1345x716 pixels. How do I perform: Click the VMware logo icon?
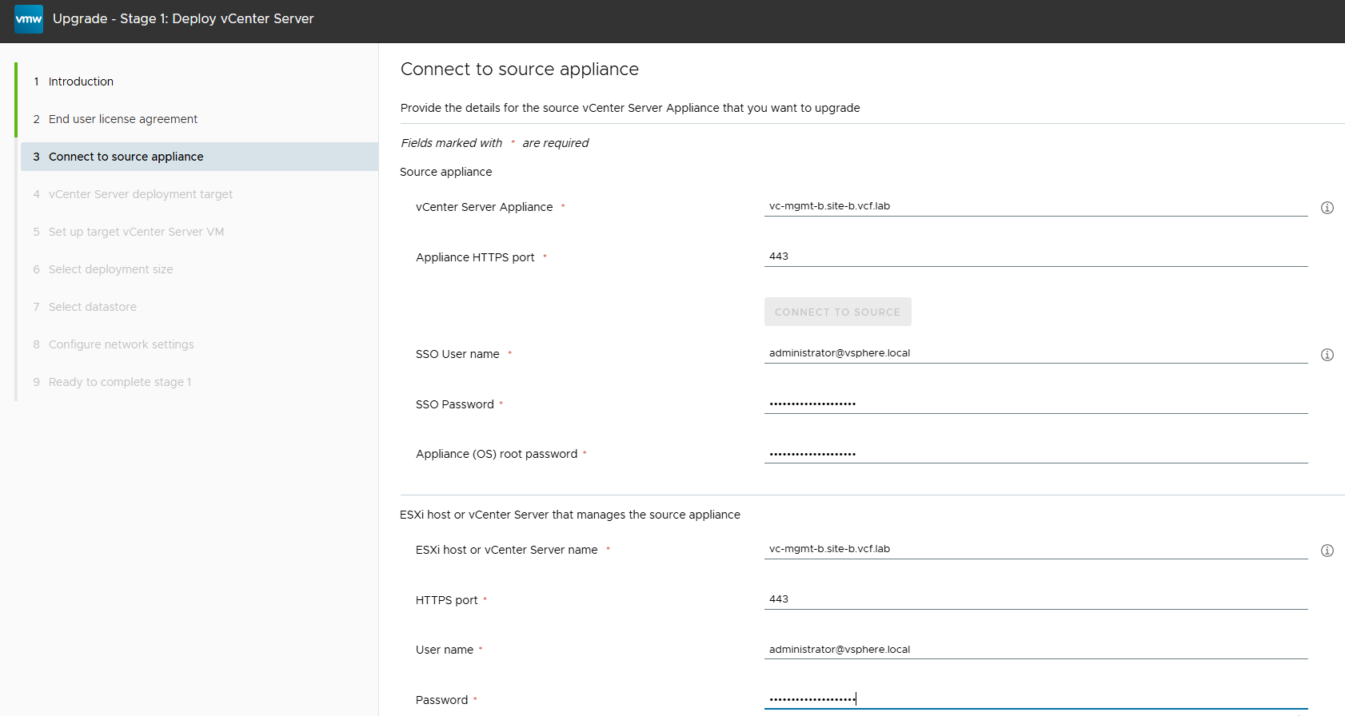(29, 19)
